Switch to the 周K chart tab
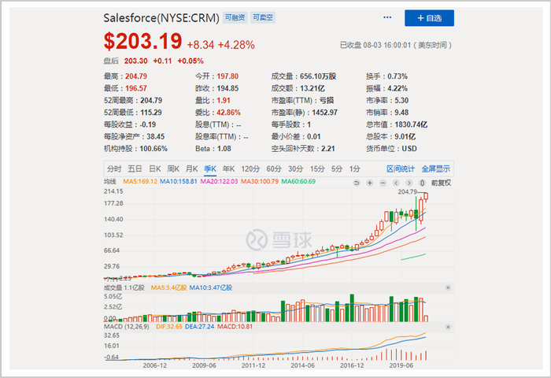 [173, 169]
